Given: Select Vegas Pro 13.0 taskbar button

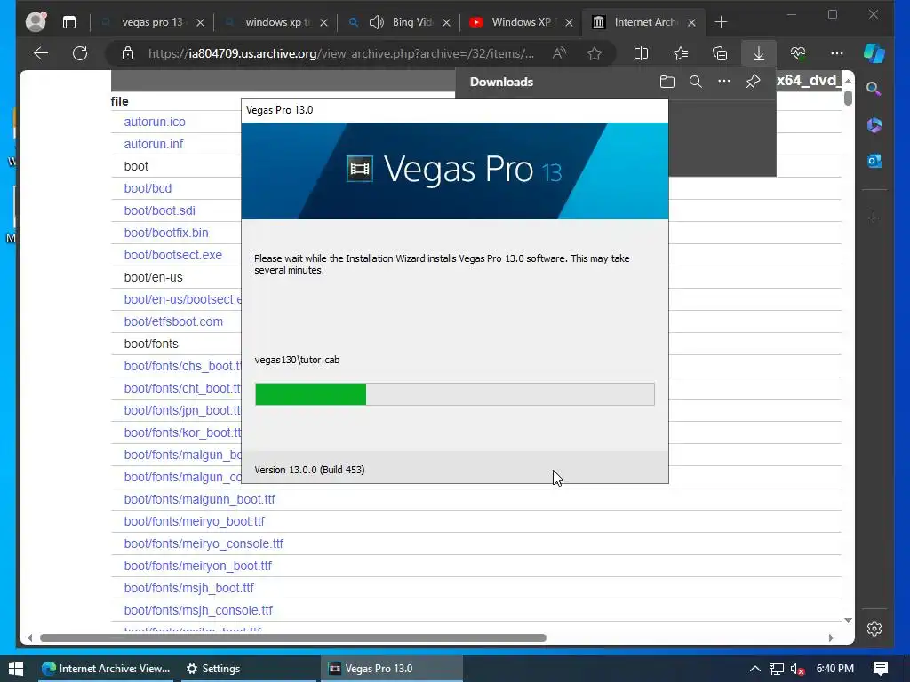Looking at the screenshot, I should [392, 669].
